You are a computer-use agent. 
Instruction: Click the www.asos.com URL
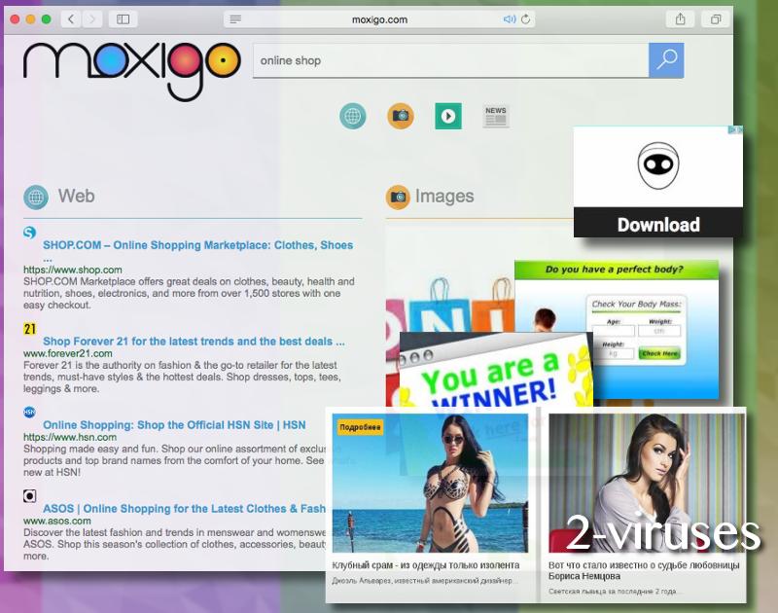point(57,522)
